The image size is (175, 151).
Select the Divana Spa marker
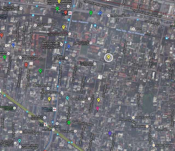click(75, 131)
